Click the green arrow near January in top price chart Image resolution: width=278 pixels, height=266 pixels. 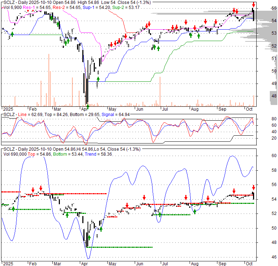click(12, 34)
